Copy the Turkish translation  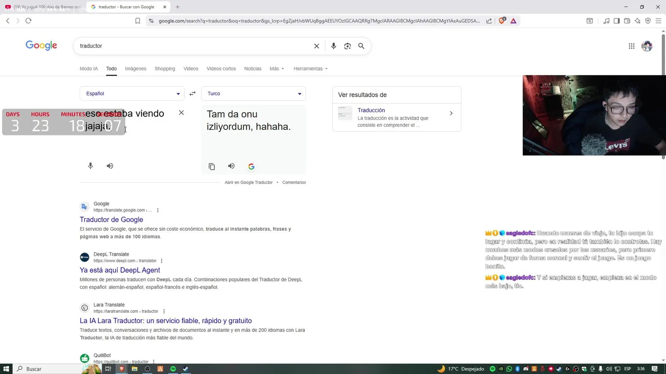[212, 166]
